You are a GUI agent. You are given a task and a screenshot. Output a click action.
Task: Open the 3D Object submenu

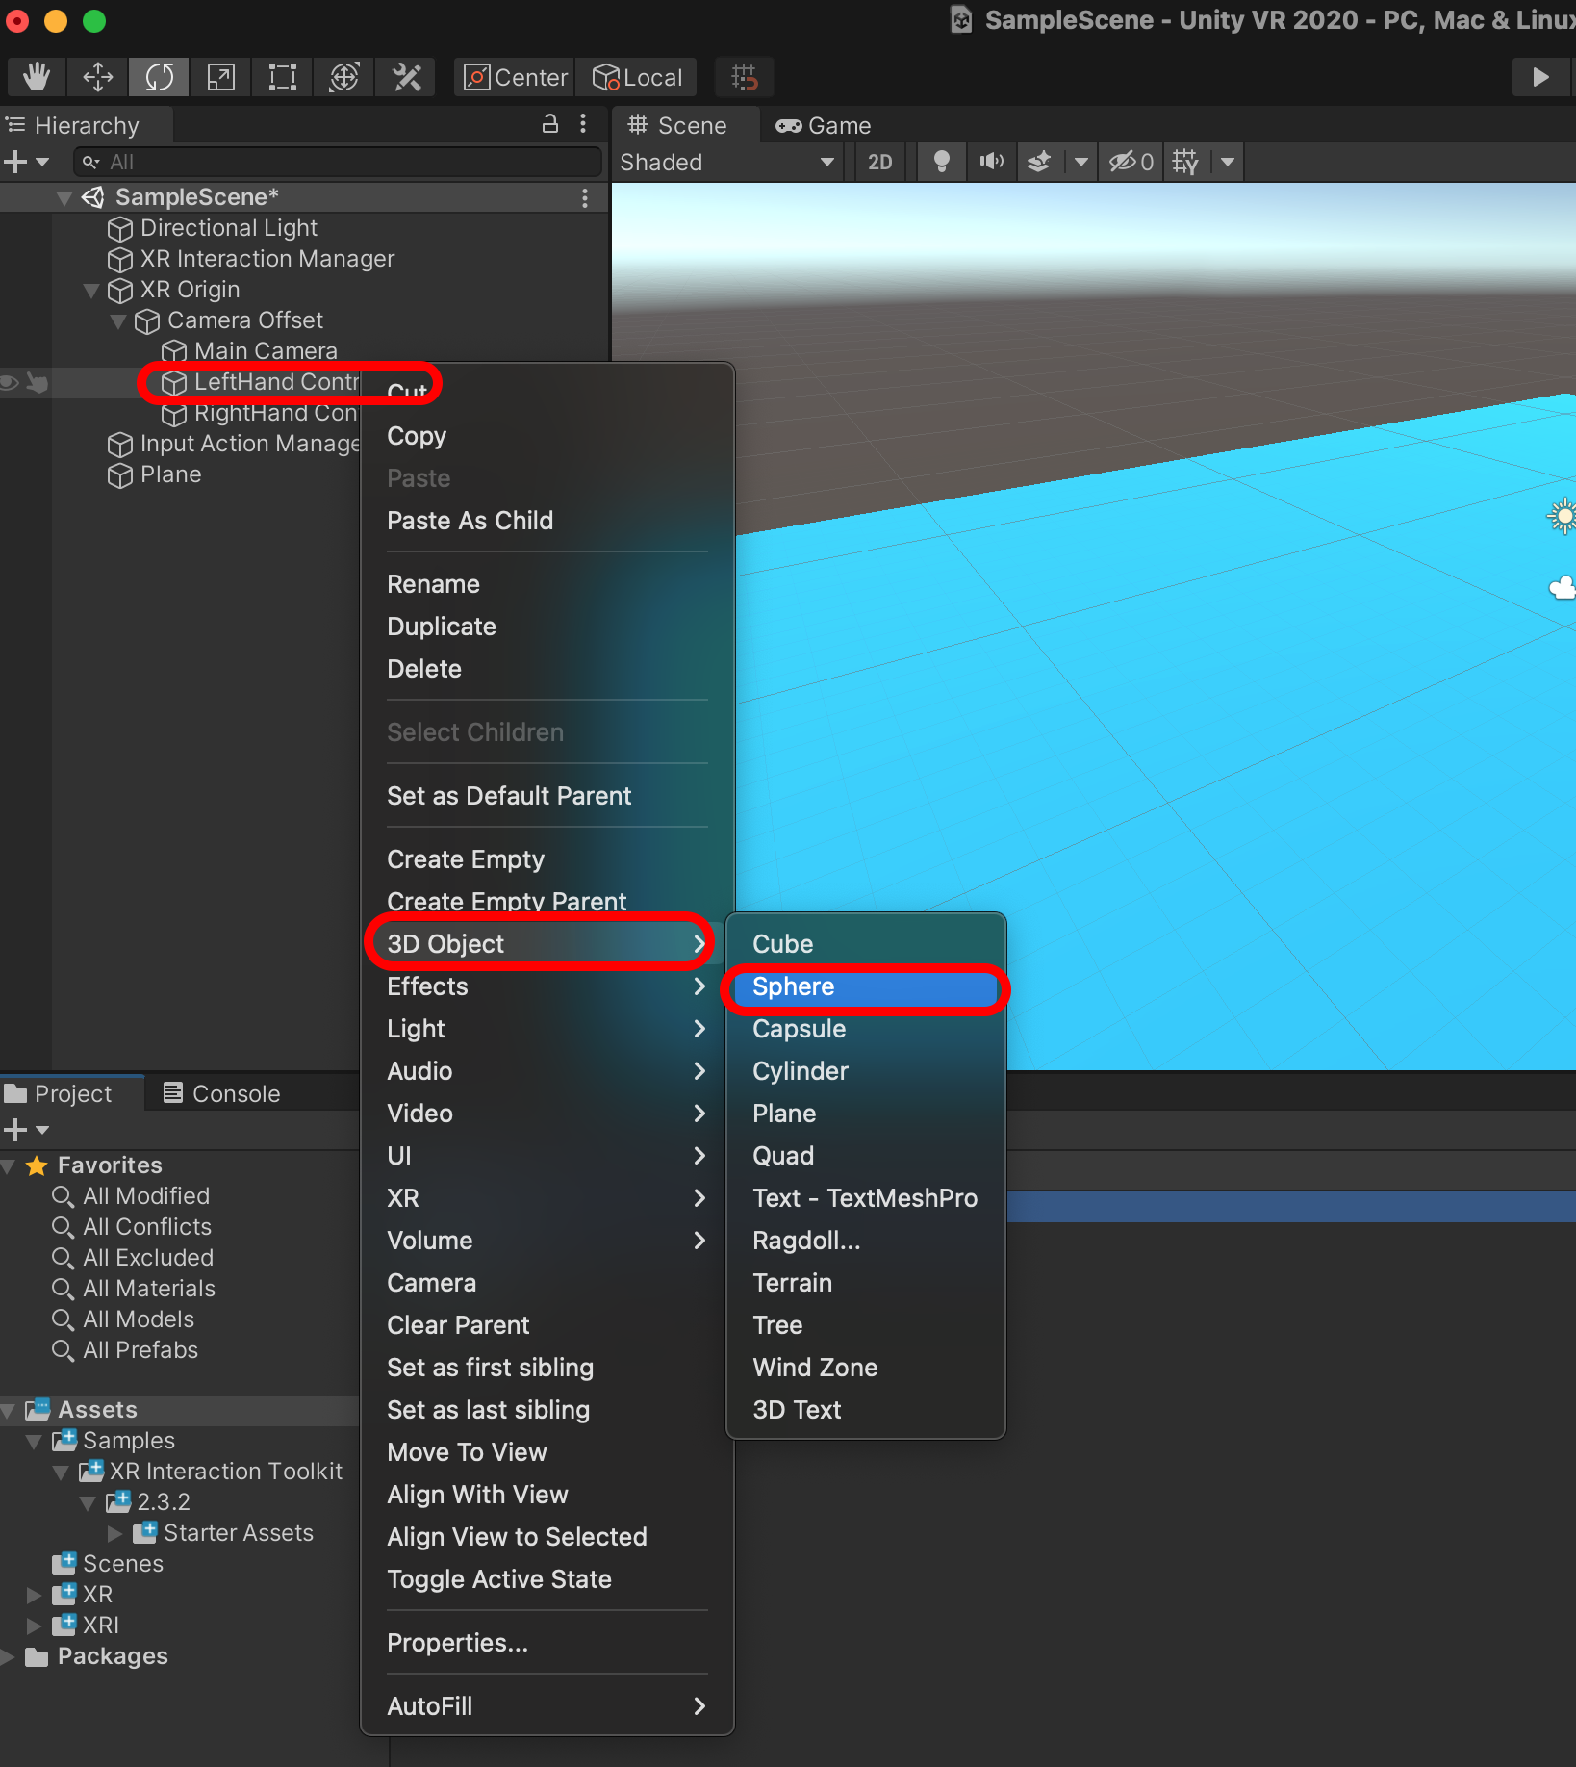(x=547, y=944)
